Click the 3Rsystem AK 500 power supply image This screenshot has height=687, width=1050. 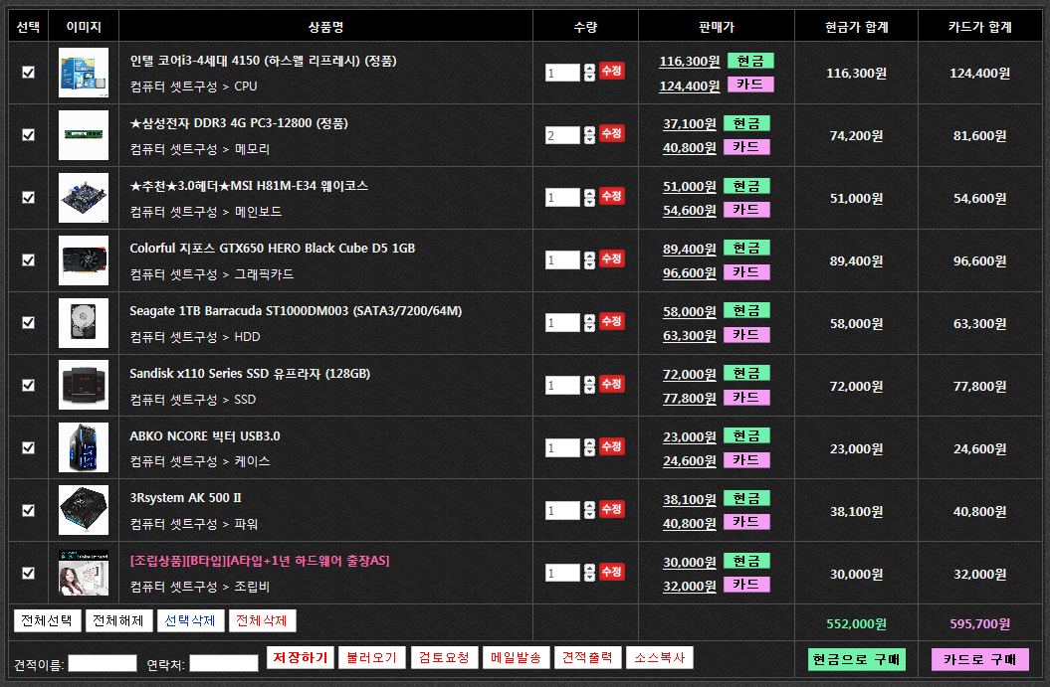click(x=84, y=510)
